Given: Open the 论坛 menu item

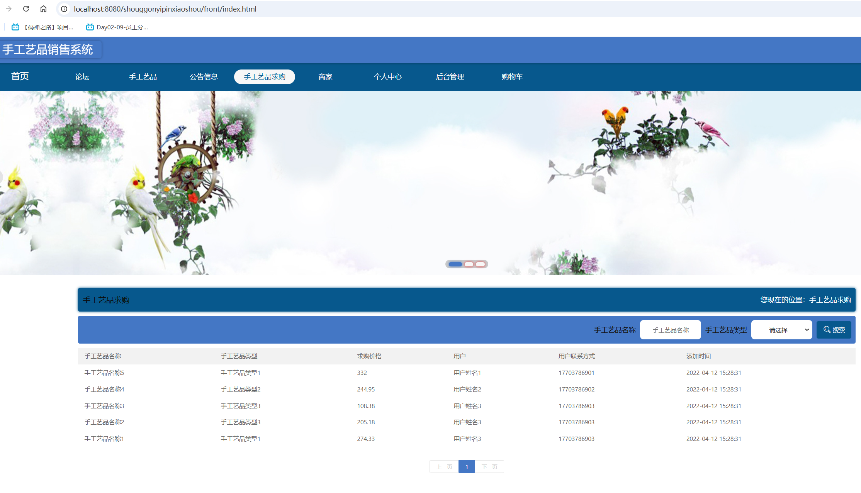Looking at the screenshot, I should pyautogui.click(x=82, y=76).
